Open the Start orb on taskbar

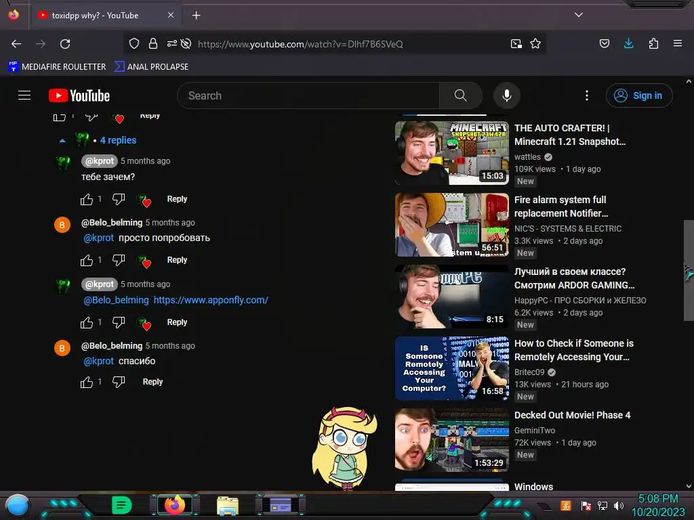click(17, 505)
